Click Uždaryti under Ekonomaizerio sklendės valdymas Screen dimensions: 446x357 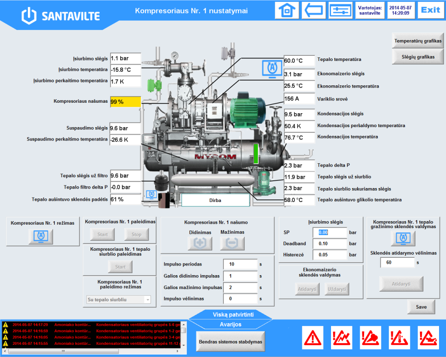pos(337,289)
